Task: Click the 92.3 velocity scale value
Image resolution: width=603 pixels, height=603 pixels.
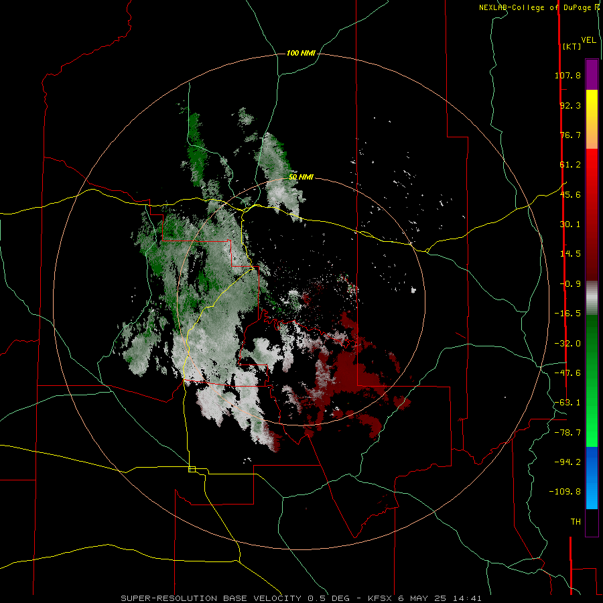Action: [x=570, y=105]
